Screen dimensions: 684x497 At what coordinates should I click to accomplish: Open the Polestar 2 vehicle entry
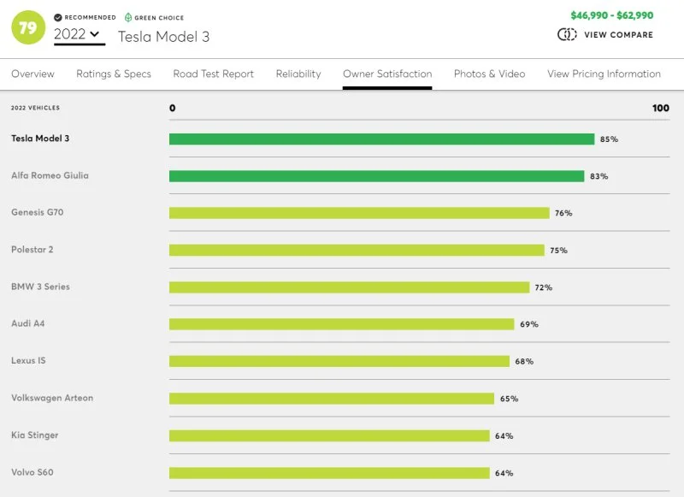click(32, 250)
